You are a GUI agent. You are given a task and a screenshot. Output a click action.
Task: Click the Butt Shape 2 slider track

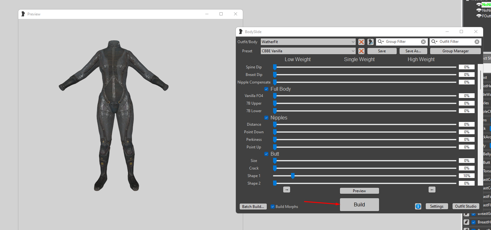(x=365, y=183)
